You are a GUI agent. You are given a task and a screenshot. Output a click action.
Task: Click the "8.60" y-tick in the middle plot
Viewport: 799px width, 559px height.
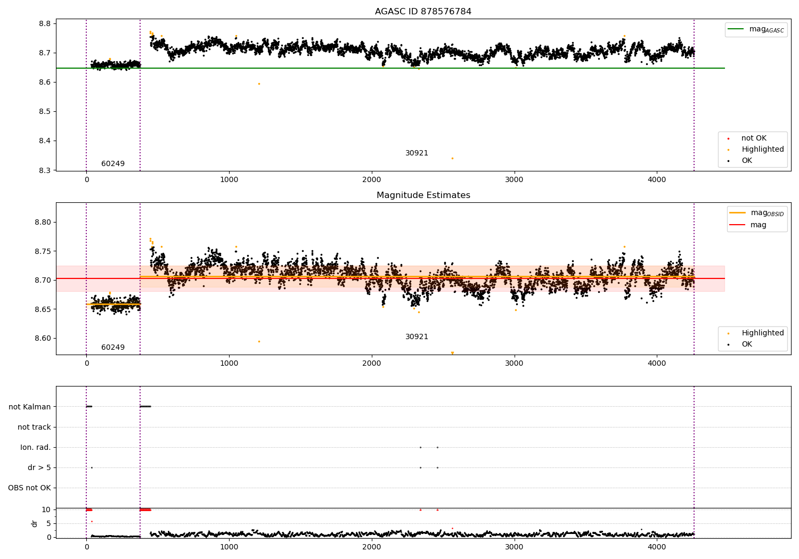[43, 338]
